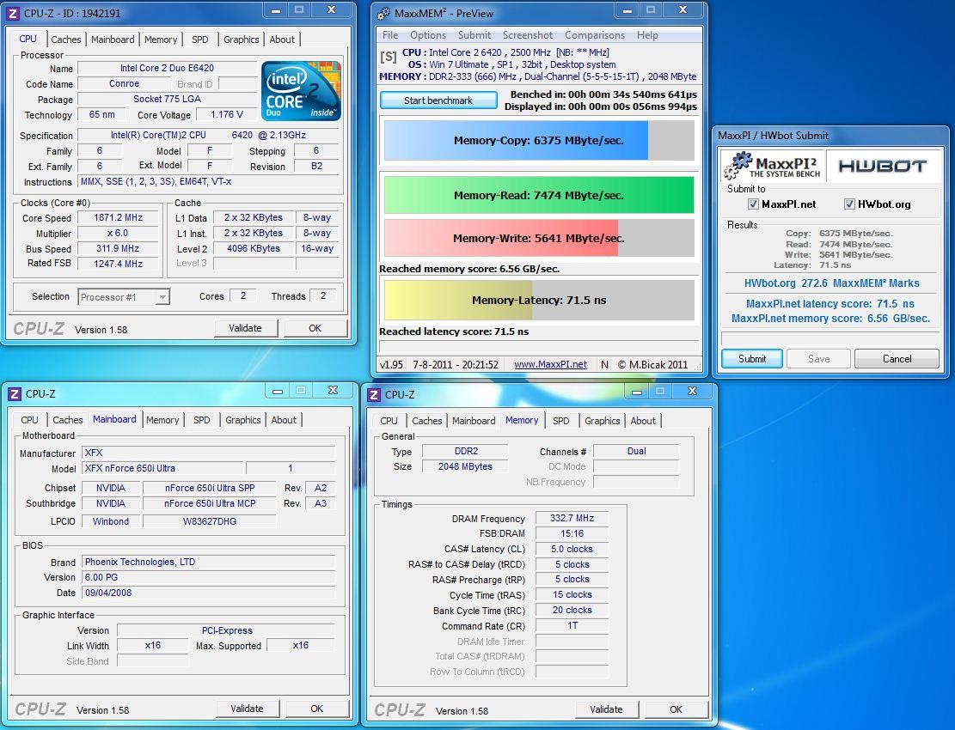The width and height of the screenshot is (955, 730).
Task: Click the Memory-Copy 6375 MByte/sec bar
Action: point(539,141)
